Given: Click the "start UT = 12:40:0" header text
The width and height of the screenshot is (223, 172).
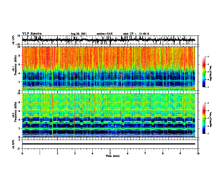Looking at the screenshot, I should coord(136,34).
